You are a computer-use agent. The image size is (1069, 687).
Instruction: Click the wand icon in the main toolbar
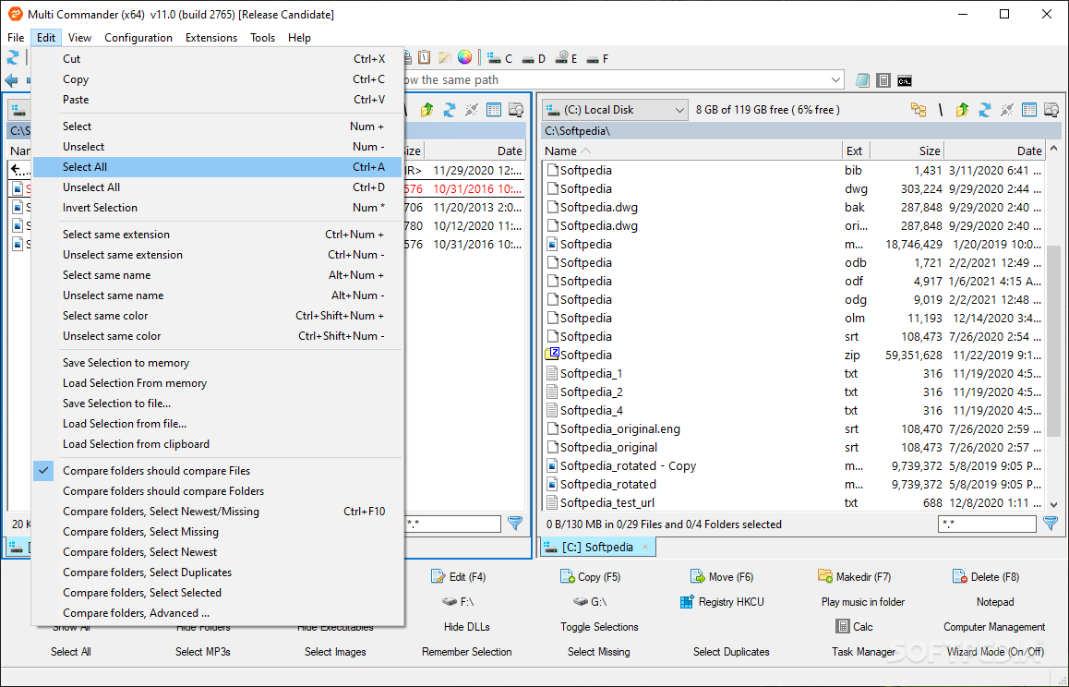[x=445, y=57]
